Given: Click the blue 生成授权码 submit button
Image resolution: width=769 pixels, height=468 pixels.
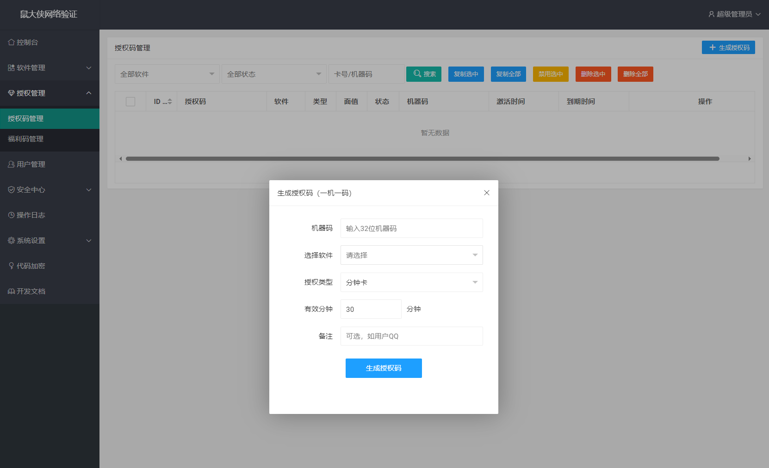Looking at the screenshot, I should [384, 368].
